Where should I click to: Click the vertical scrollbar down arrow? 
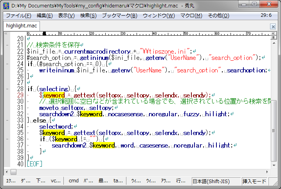point(274,166)
